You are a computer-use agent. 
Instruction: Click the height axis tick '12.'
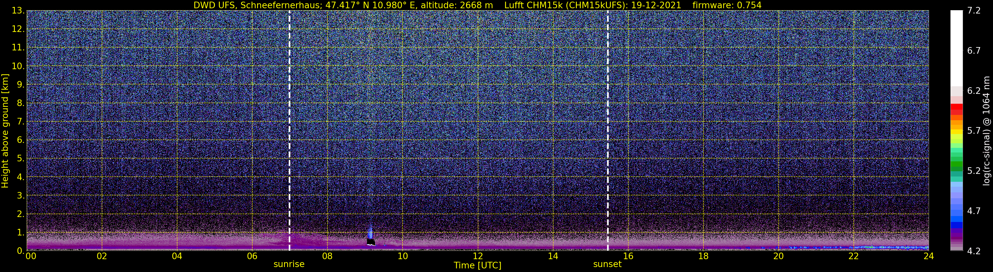click(18, 29)
